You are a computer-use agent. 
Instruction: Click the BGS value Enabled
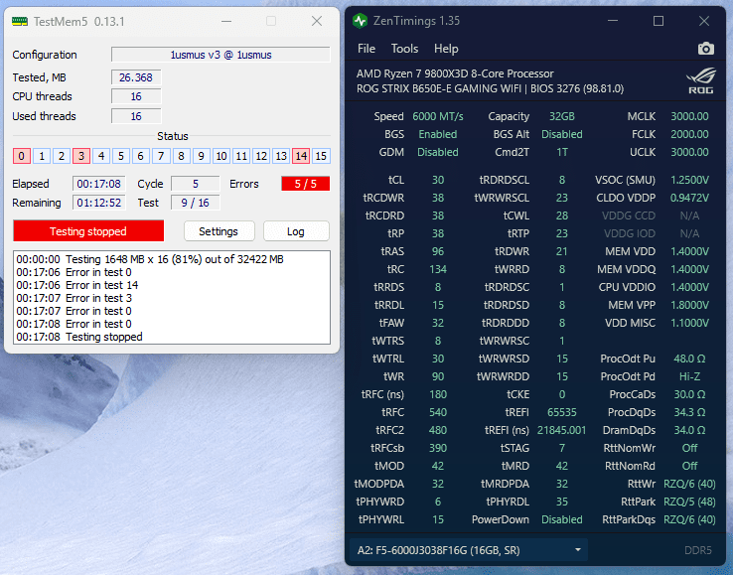(438, 134)
